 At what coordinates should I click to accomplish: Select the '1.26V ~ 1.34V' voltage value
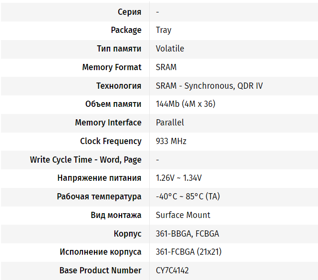[x=179, y=178]
